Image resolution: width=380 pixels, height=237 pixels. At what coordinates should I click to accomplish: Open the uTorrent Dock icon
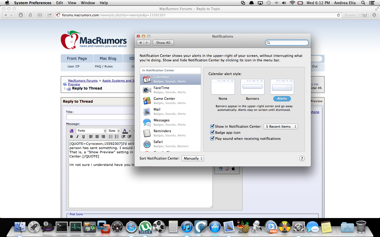145,227
